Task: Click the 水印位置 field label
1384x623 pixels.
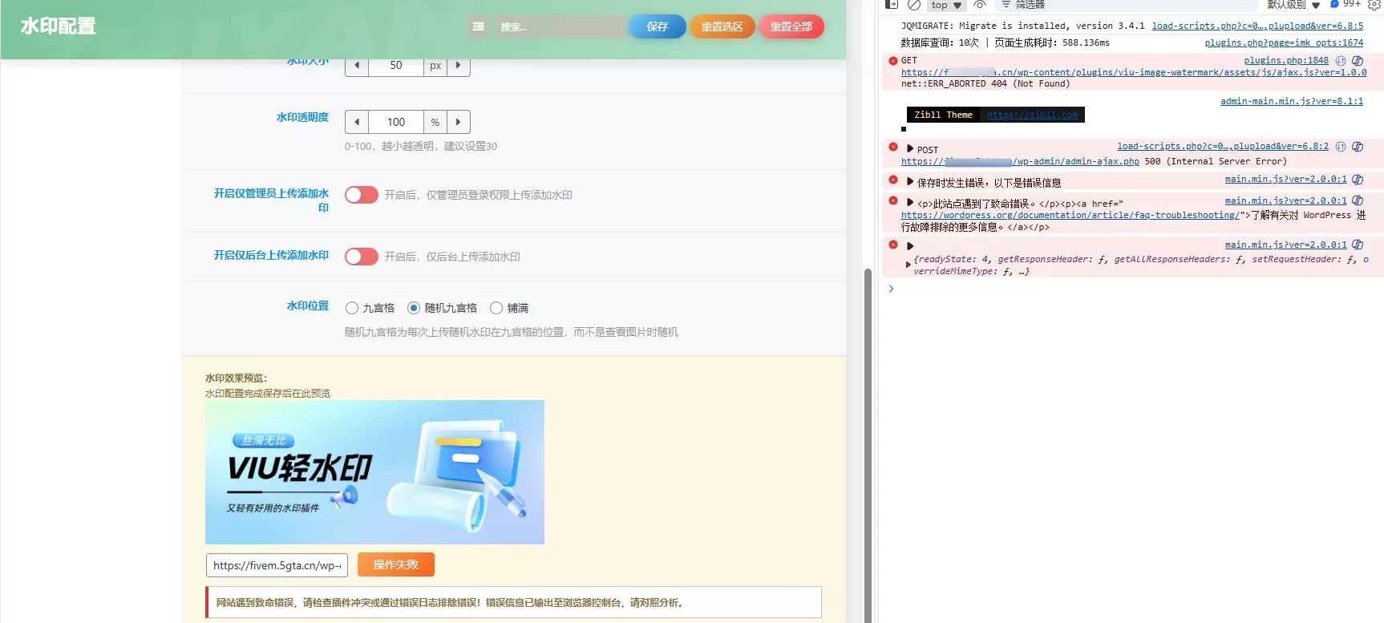Action: 308,305
